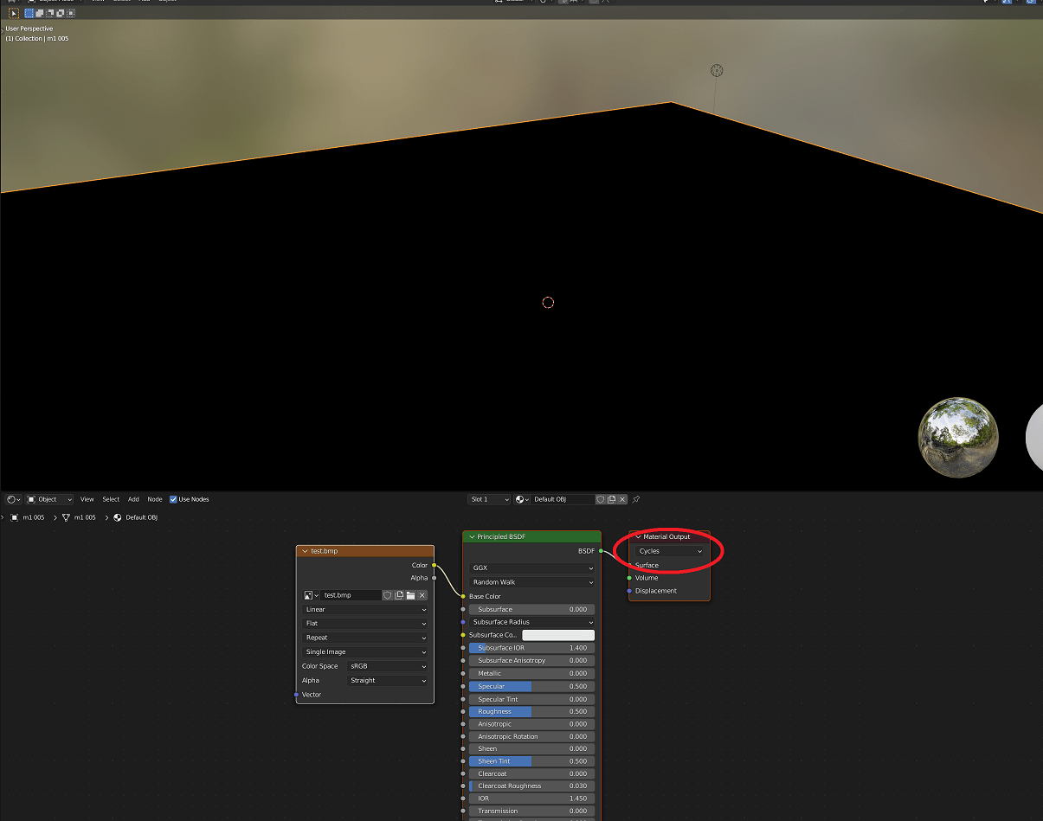Unlink the Default OBJ material
Viewport: 1043px width, 821px height.
(622, 499)
